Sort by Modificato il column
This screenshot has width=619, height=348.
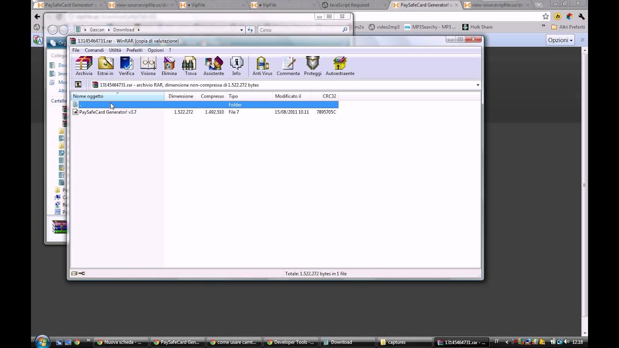291,96
